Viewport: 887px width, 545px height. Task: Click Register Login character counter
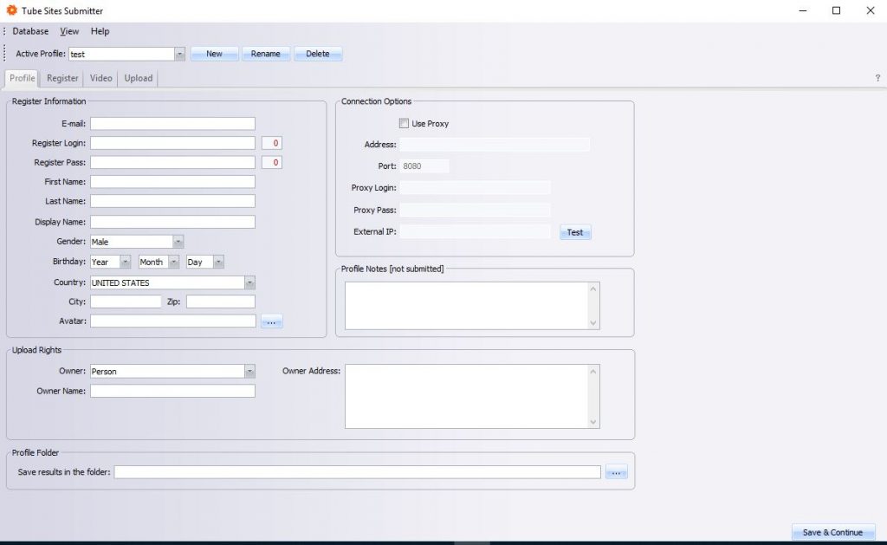tap(271, 143)
